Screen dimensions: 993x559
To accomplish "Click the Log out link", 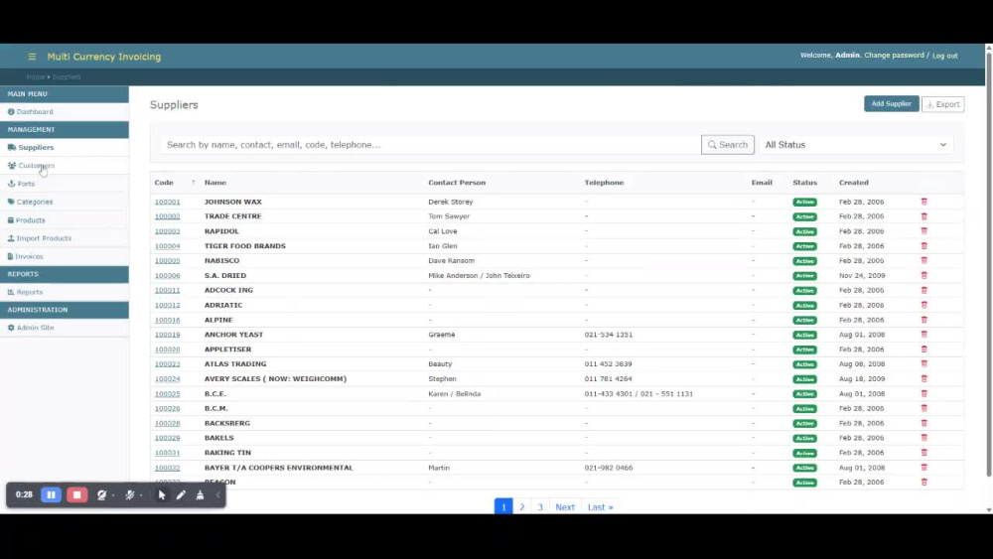I will 945,56.
